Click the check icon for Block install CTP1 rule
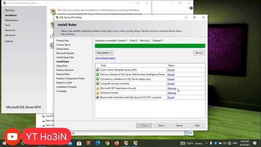 click(x=97, y=97)
